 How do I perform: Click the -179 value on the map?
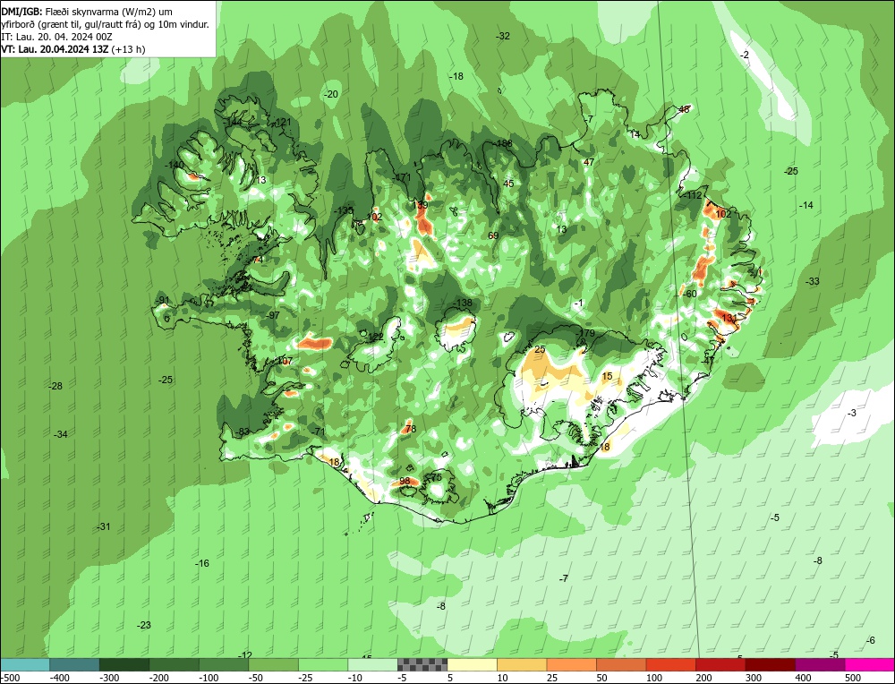[585, 333]
